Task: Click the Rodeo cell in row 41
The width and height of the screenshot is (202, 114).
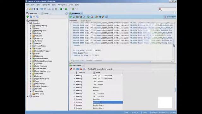Action: coord(108,87)
